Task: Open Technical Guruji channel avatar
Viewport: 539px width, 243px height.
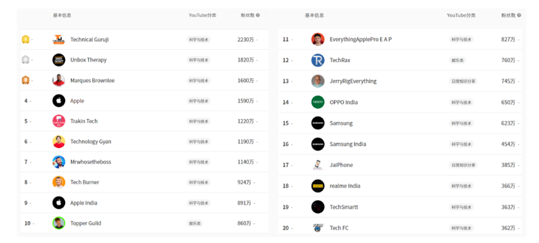Action: [x=59, y=40]
